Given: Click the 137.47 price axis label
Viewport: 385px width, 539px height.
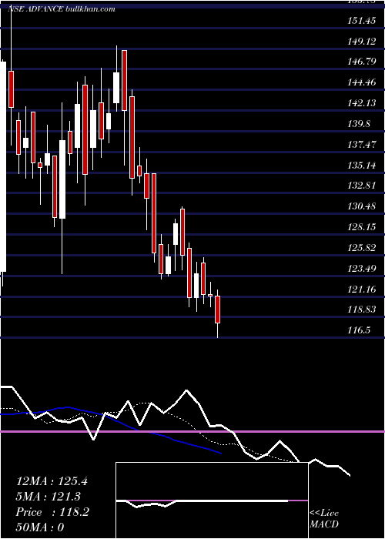Looking at the screenshot, I should (361, 145).
